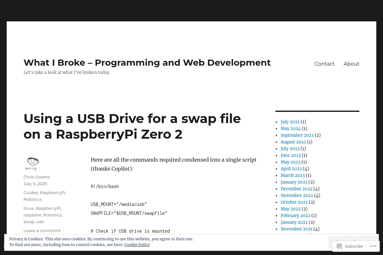
Task: Open the About menu item
Action: [x=351, y=64]
